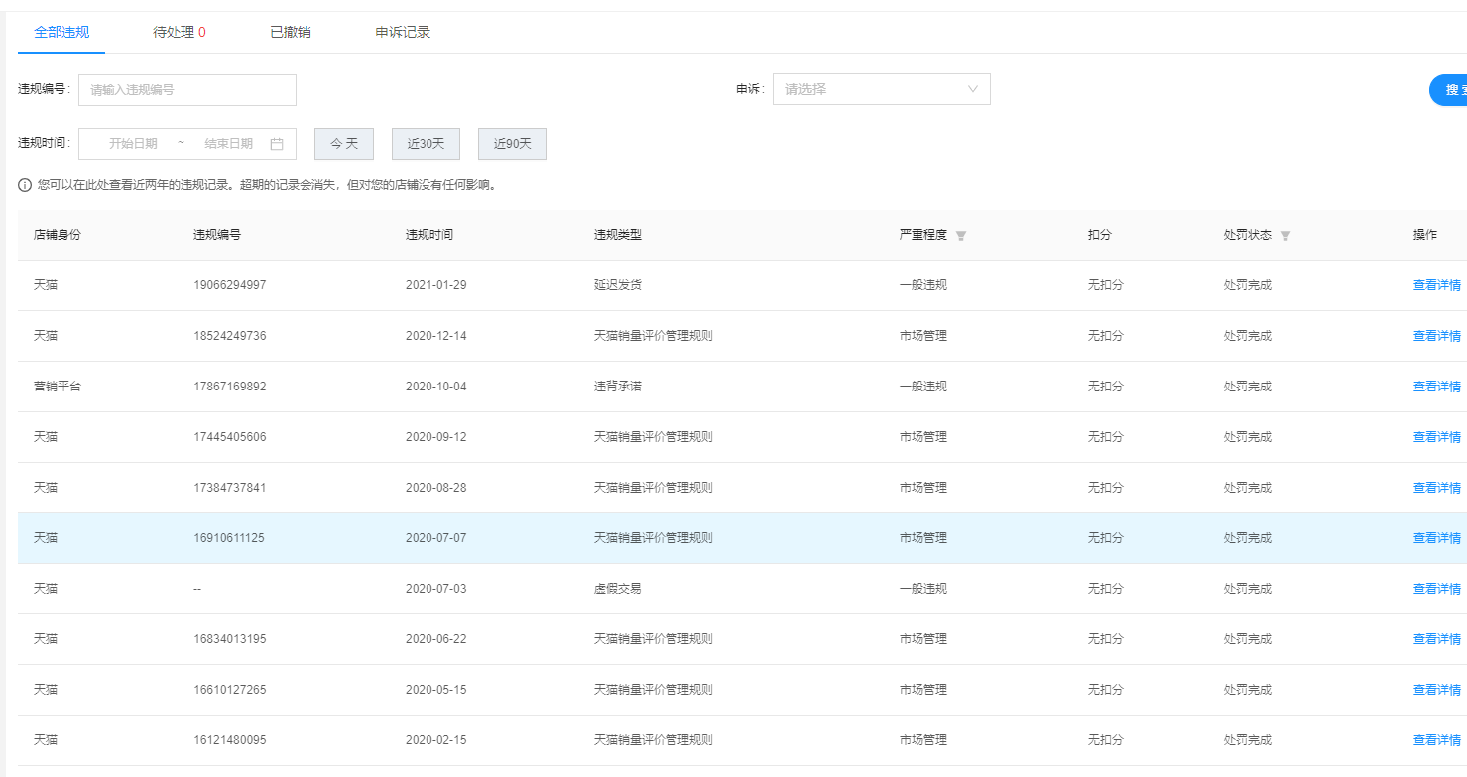The height and width of the screenshot is (777, 1467).
Task: View details for violation 16910611125
Action: coord(1437,538)
